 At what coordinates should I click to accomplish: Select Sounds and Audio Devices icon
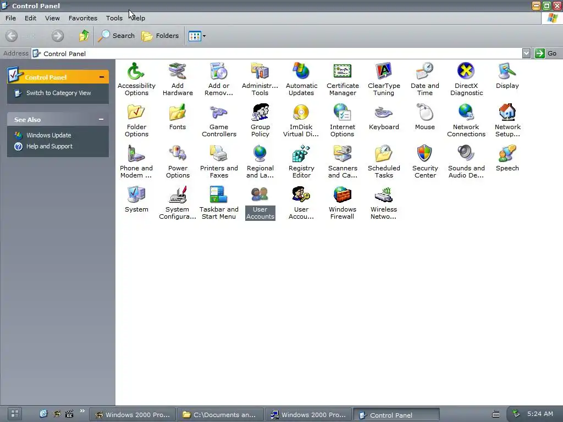click(x=466, y=162)
